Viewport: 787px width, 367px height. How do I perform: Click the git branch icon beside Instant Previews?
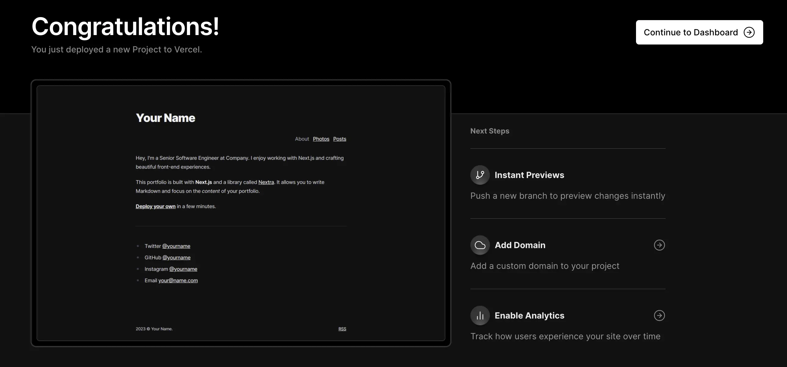pos(480,175)
